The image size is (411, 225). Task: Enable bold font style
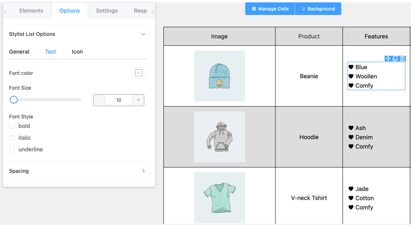point(12,126)
